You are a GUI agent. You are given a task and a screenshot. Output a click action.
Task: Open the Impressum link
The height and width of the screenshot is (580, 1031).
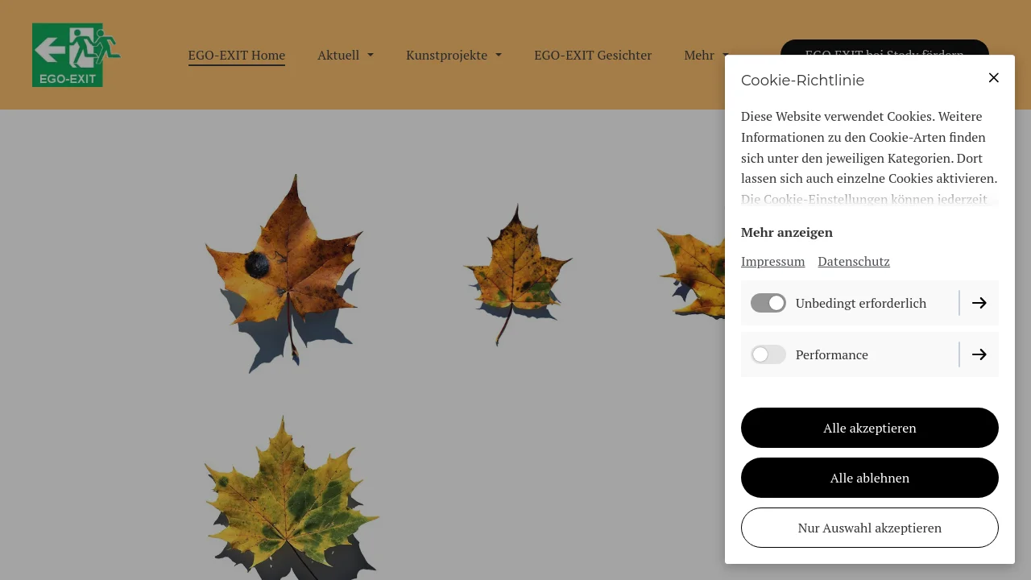point(772,261)
